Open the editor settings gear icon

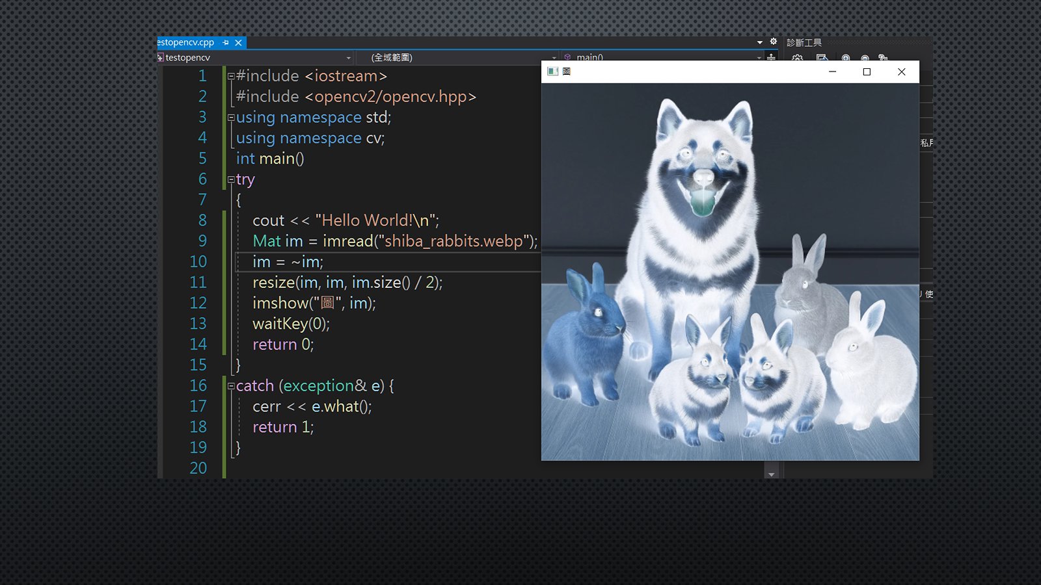pos(774,42)
